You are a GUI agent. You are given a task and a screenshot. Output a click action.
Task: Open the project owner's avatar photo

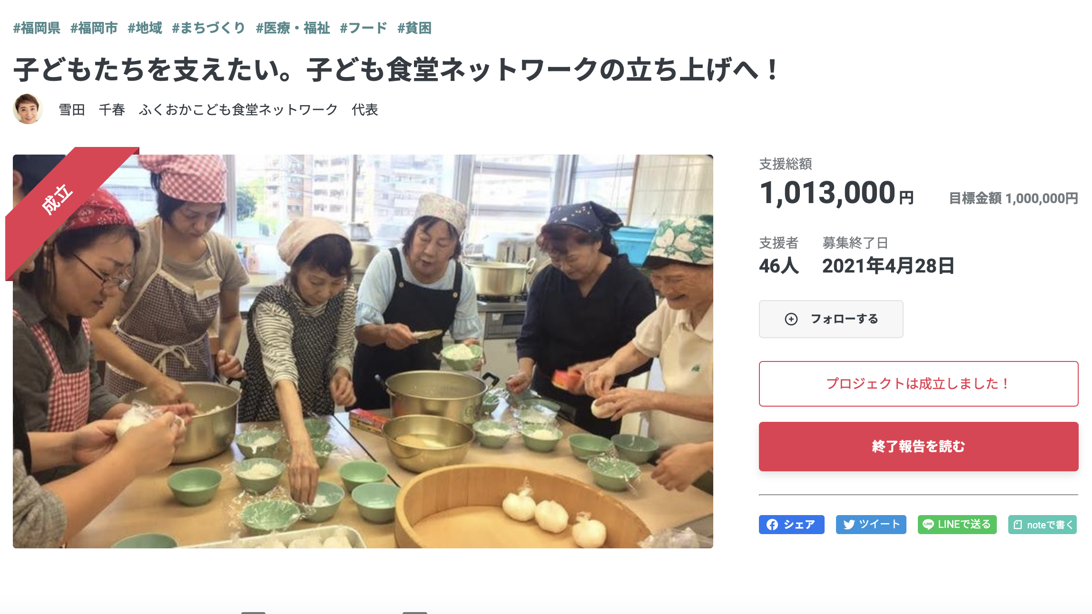click(x=28, y=109)
